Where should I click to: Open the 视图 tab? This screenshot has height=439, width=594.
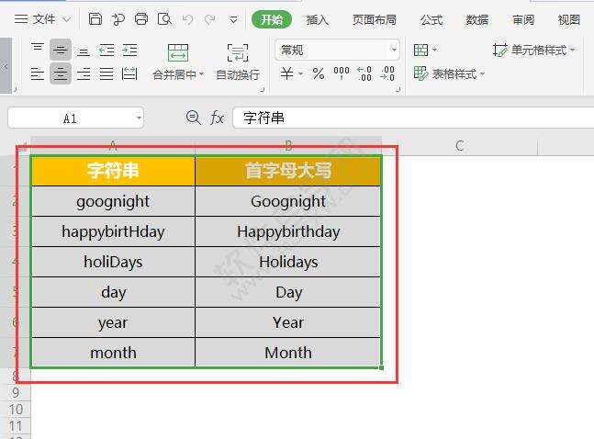pyautogui.click(x=569, y=19)
